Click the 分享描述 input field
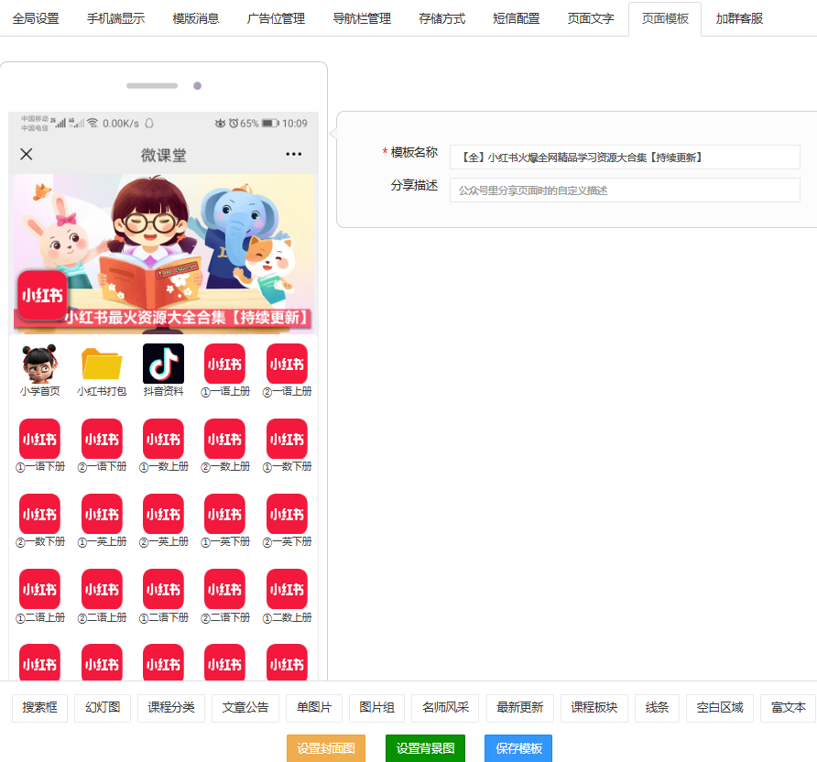817x762 pixels. [x=625, y=190]
